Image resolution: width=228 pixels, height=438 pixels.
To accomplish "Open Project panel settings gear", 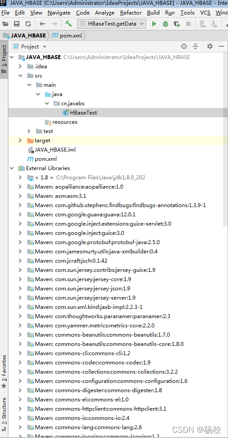I will (x=210, y=46).
